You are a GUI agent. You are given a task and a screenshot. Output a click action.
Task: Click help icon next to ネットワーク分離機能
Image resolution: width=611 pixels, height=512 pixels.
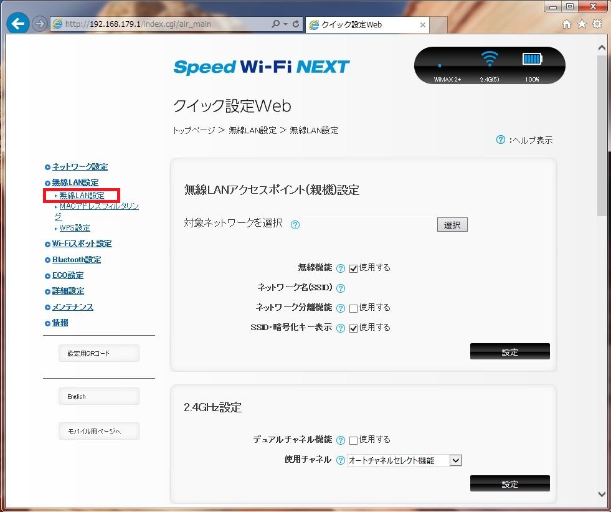click(340, 308)
